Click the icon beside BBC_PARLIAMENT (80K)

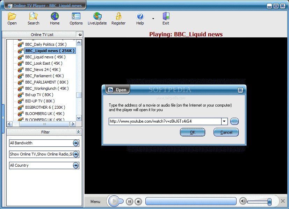[21, 82]
